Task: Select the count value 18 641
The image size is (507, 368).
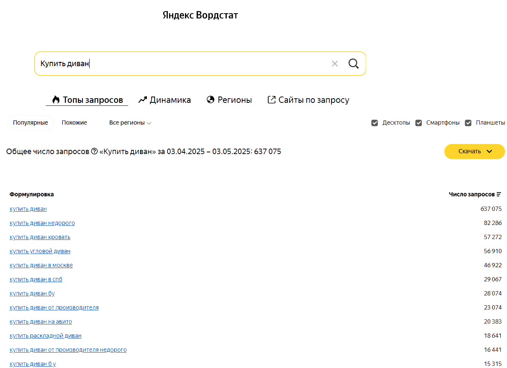Action: [493, 336]
